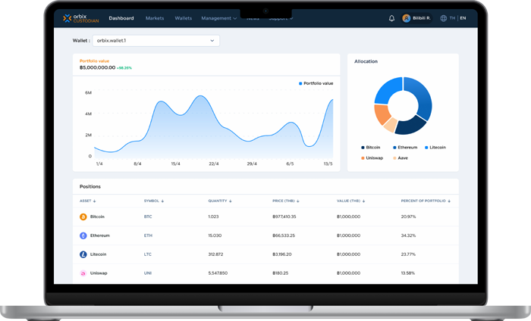The height and width of the screenshot is (321, 531).
Task: Switch language to EN
Action: [x=463, y=18]
